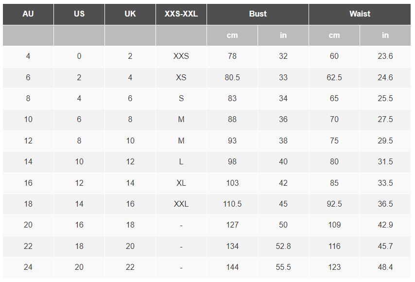
Task: Select the 92.5 waist cm value
Action: point(334,204)
